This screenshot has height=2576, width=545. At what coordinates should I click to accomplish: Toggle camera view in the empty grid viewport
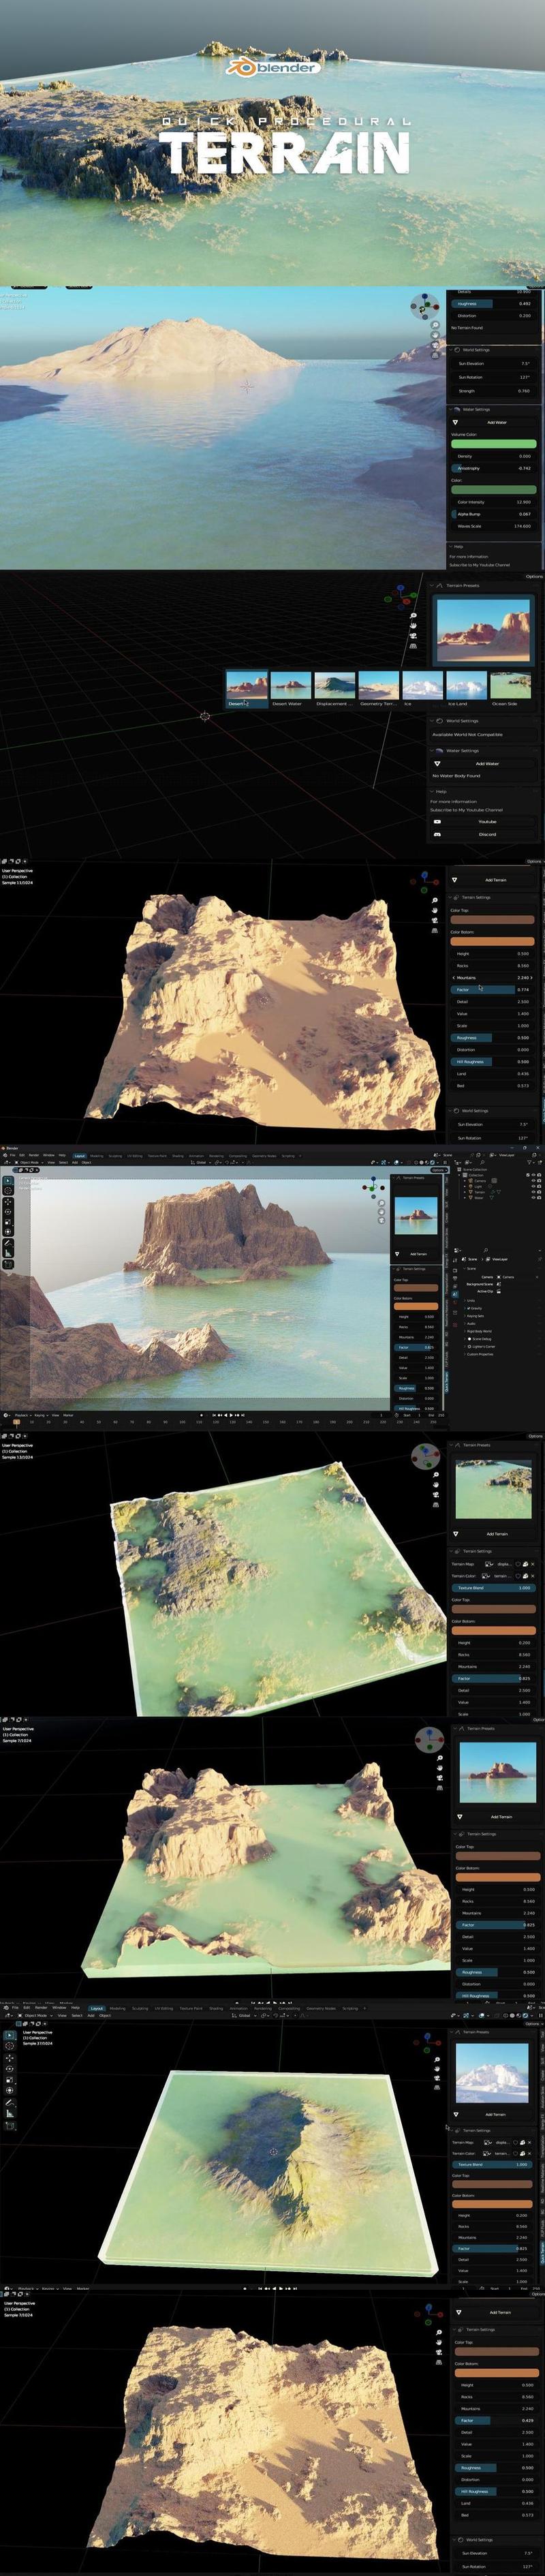(x=413, y=635)
